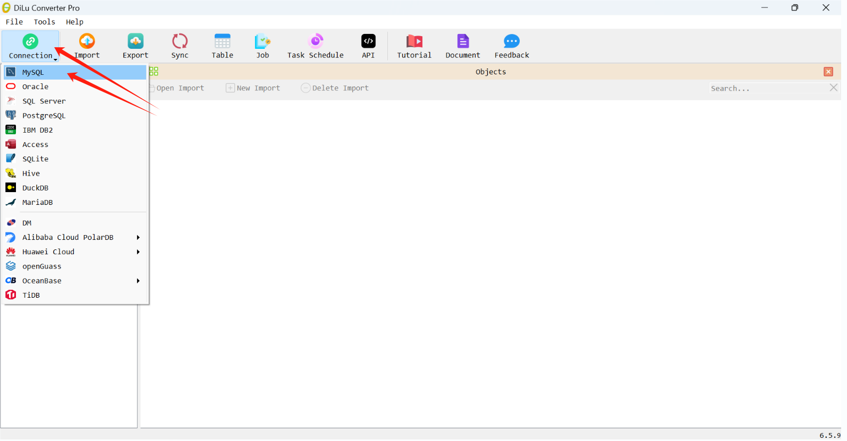Screen dimensions: 847x441
Task: Restore down the application window
Action: click(x=795, y=7)
